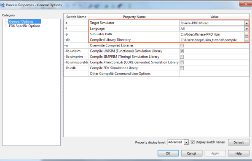252x161 pixels.
Task: Open the Language dropdown arrow
Action: pyautogui.click(x=247, y=29)
